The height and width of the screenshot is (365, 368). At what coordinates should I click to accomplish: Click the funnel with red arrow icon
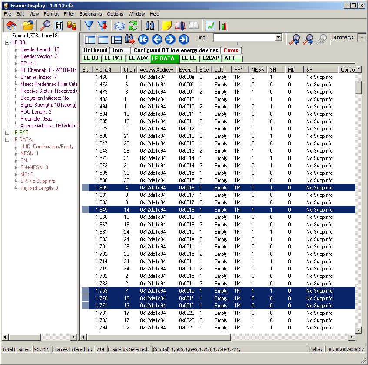tap(103, 26)
